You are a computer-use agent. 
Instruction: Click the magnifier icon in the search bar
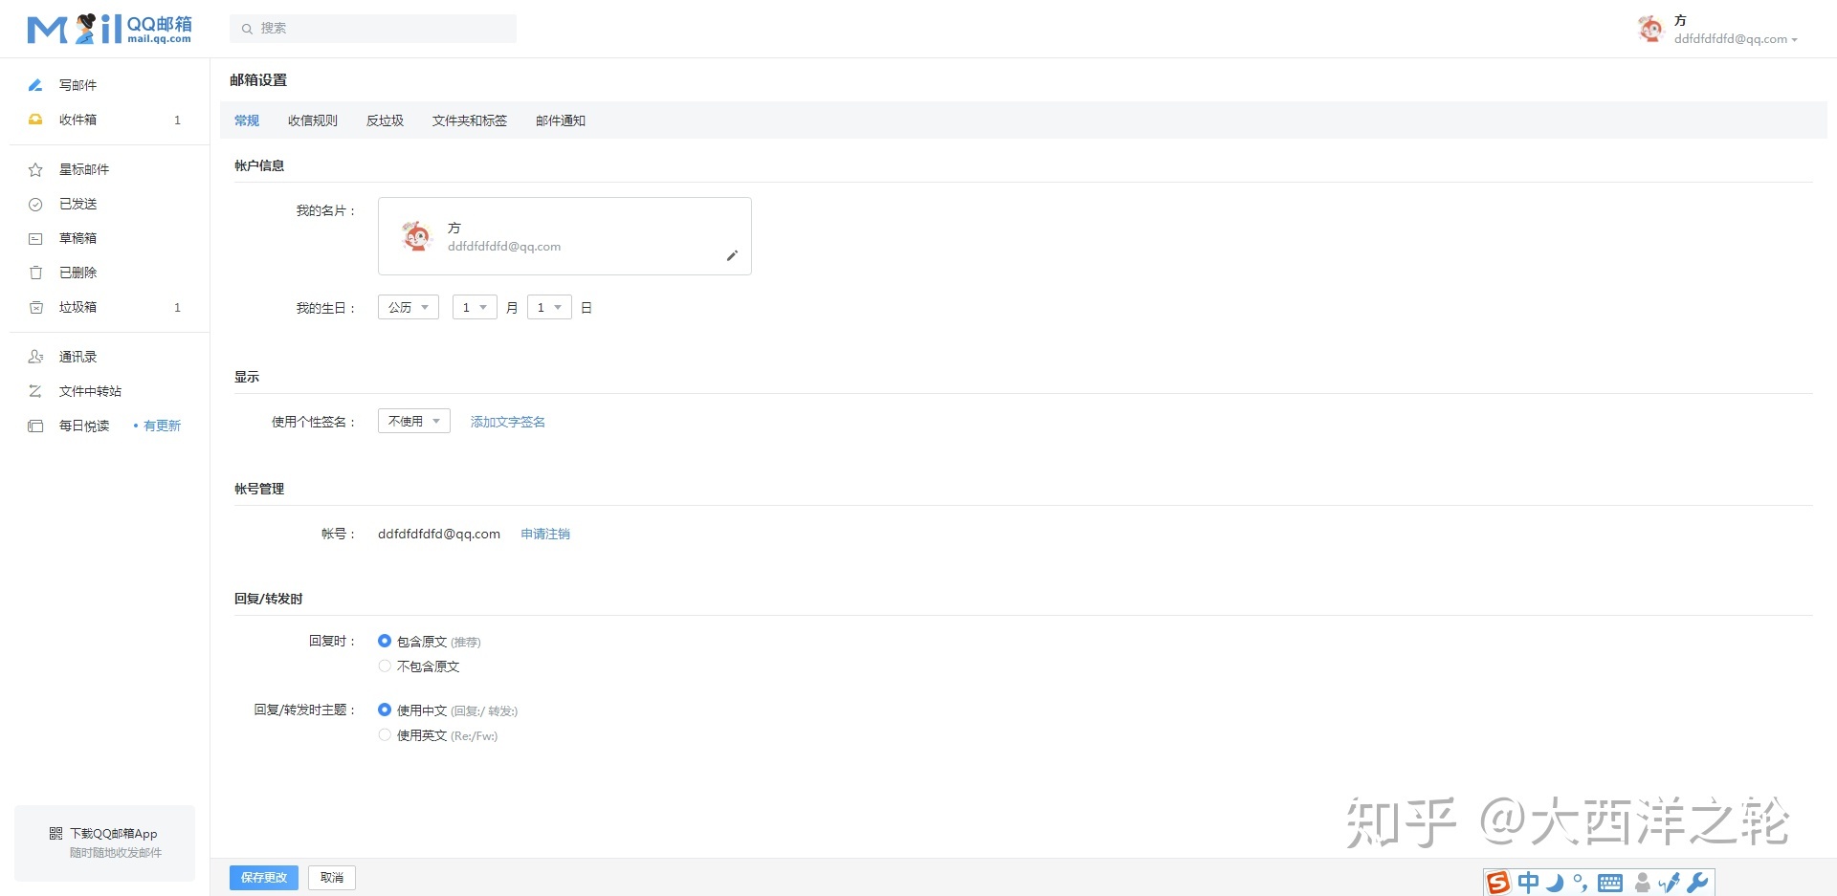pyautogui.click(x=247, y=29)
